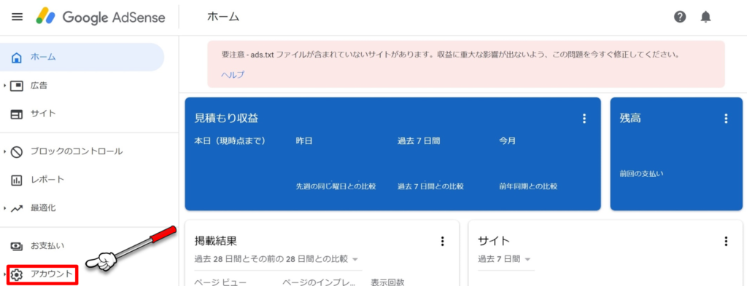Image resolution: width=747 pixels, height=286 pixels.
Task: Click the ヘルプ link in the warning banner
Action: (x=233, y=75)
